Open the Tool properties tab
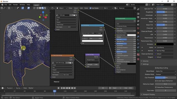 (138, 9)
